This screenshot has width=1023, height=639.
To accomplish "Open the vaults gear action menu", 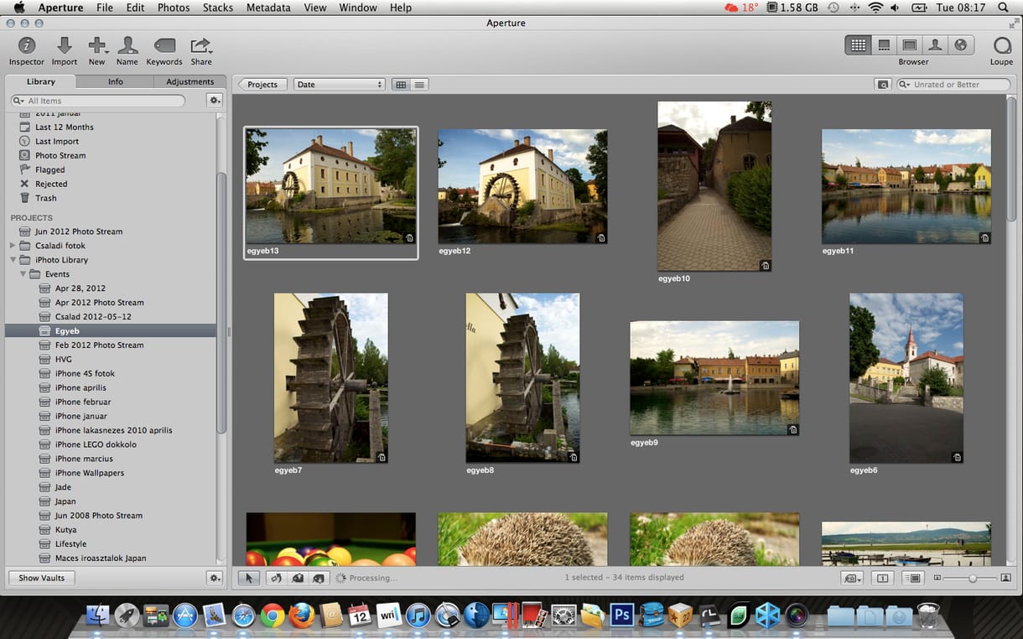I will (x=215, y=578).
